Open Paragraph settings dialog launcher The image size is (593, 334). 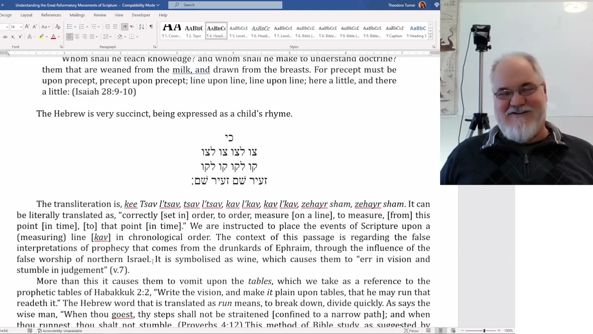click(154, 47)
